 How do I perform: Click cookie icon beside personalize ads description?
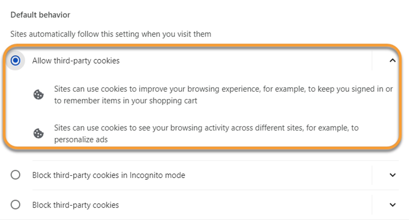click(x=39, y=134)
